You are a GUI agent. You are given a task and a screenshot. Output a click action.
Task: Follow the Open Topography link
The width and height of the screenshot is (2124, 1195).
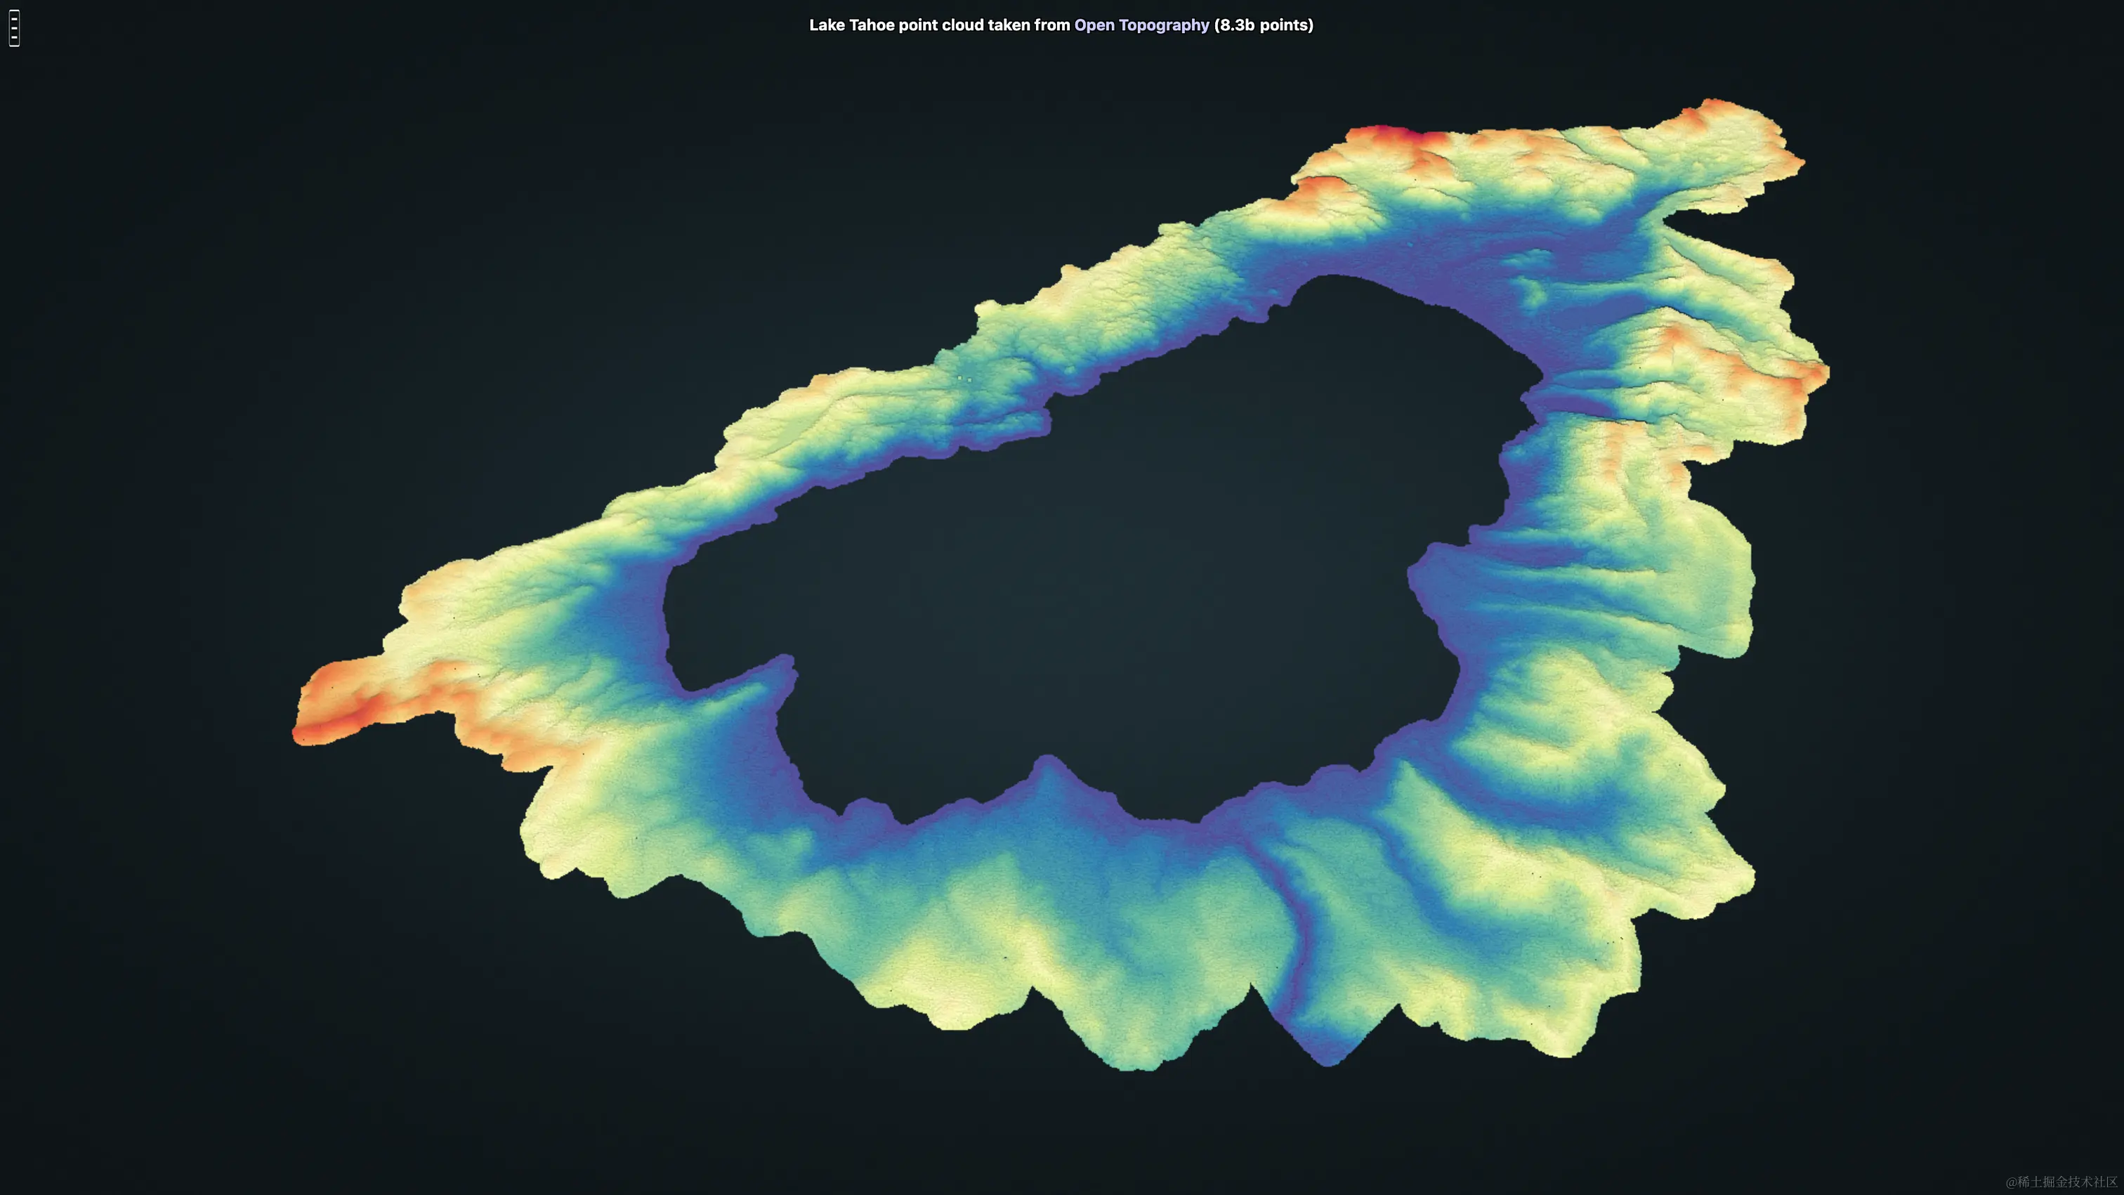[x=1141, y=25]
